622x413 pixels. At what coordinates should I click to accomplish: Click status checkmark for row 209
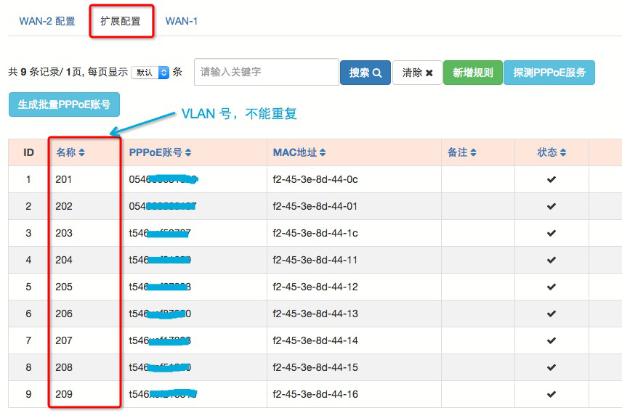552,394
